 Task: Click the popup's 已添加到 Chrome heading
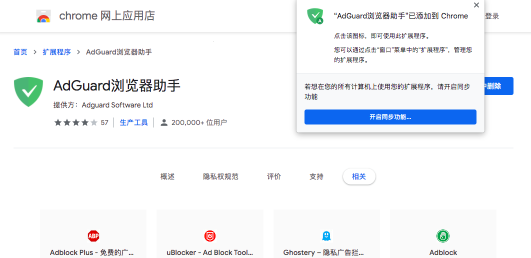click(401, 16)
